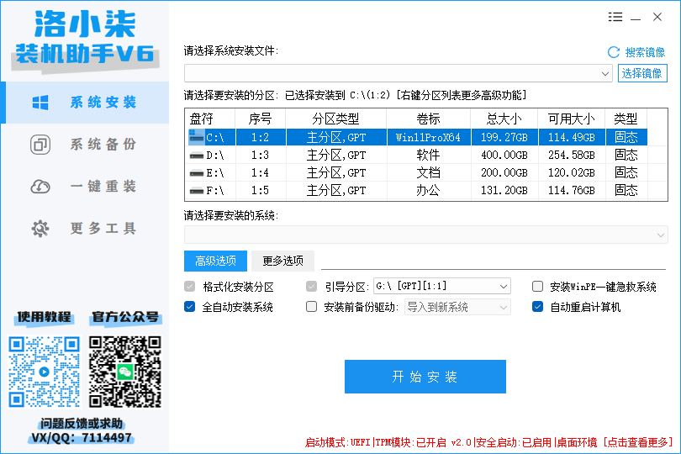
Task: Uncheck the 自动重启计算机 option
Action: pyautogui.click(x=538, y=307)
